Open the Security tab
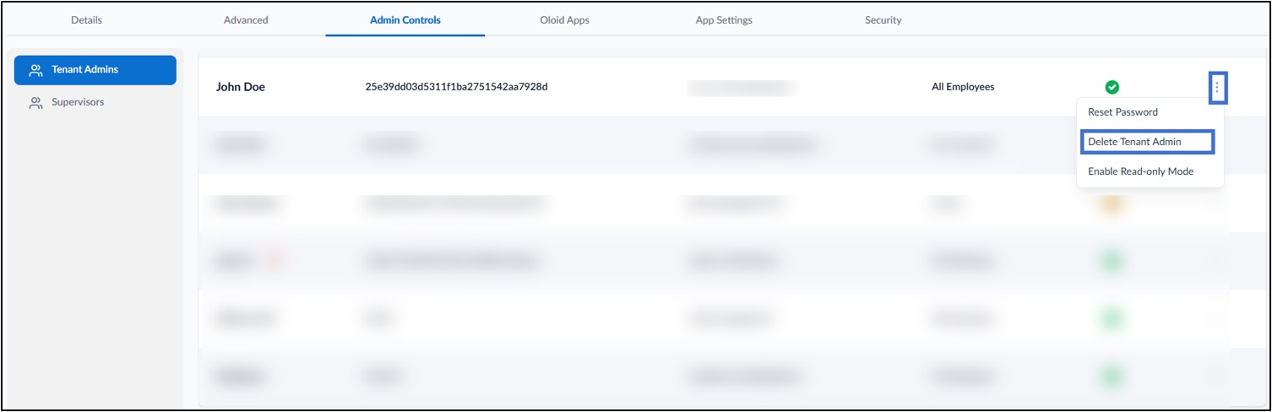This screenshot has width=1272, height=412. (x=883, y=19)
